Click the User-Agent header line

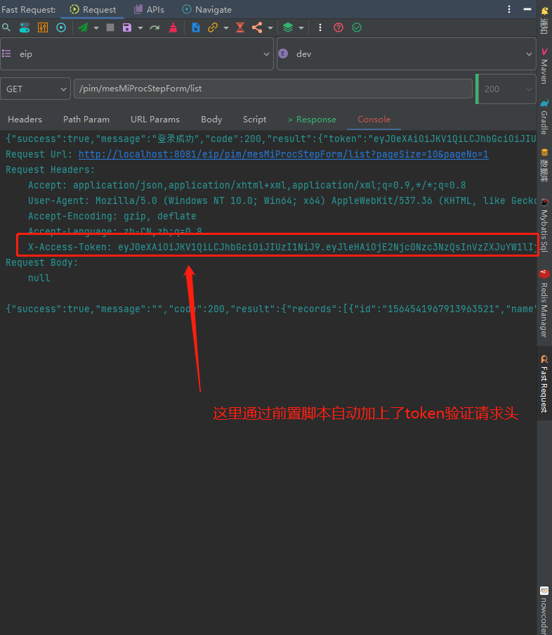[x=282, y=201]
